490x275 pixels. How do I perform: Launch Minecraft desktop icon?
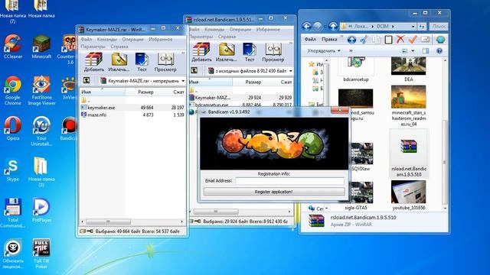coord(41,46)
